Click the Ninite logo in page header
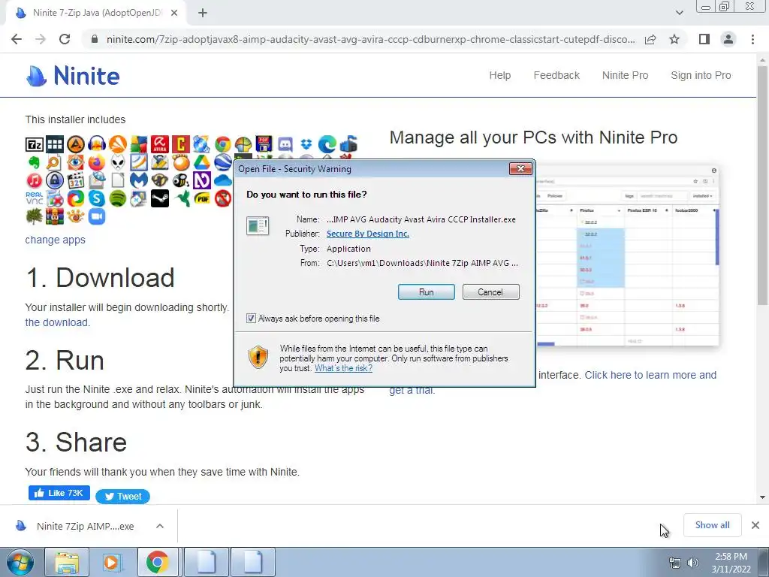Image resolution: width=769 pixels, height=577 pixels. [x=73, y=76]
